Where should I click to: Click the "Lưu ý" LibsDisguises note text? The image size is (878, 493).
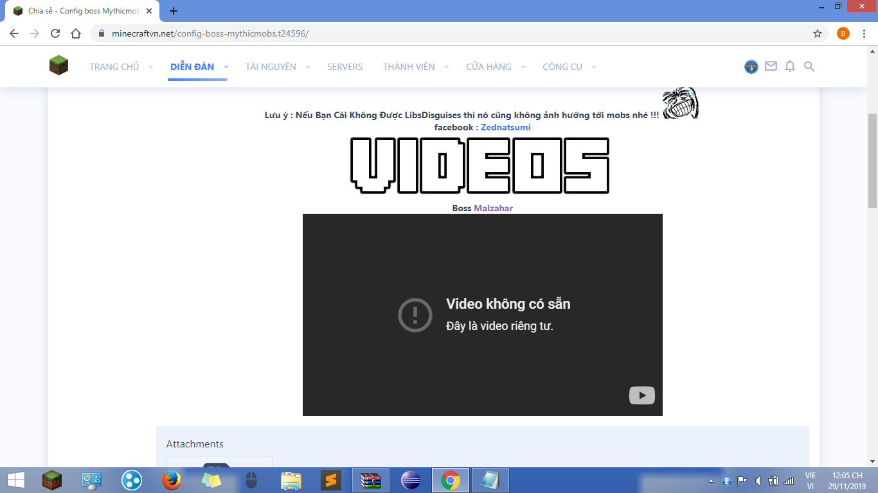(461, 115)
